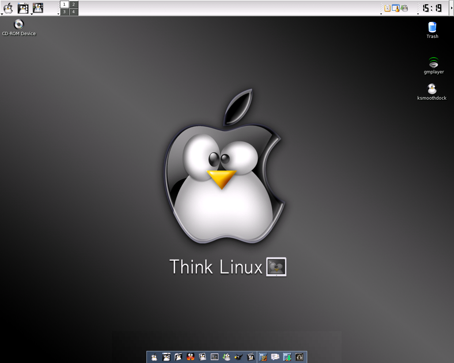The width and height of the screenshot is (454, 363).
Task: Open the calendar reminder bell tray icon
Action: click(395, 8)
